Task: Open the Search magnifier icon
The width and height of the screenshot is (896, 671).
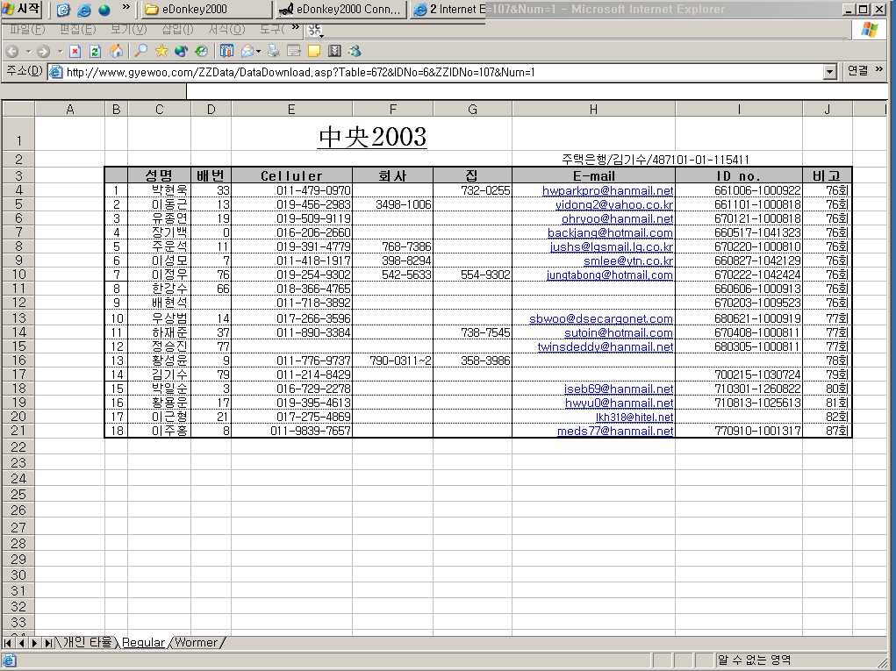Action: pos(140,51)
